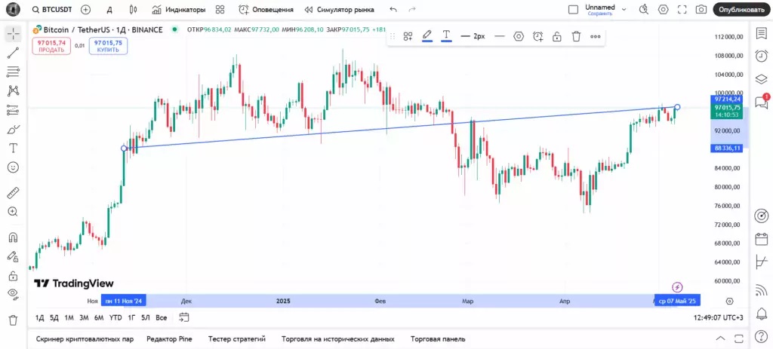Click the ПРОДАТЬ sell price button
The image size is (773, 349).
pyautogui.click(x=52, y=46)
